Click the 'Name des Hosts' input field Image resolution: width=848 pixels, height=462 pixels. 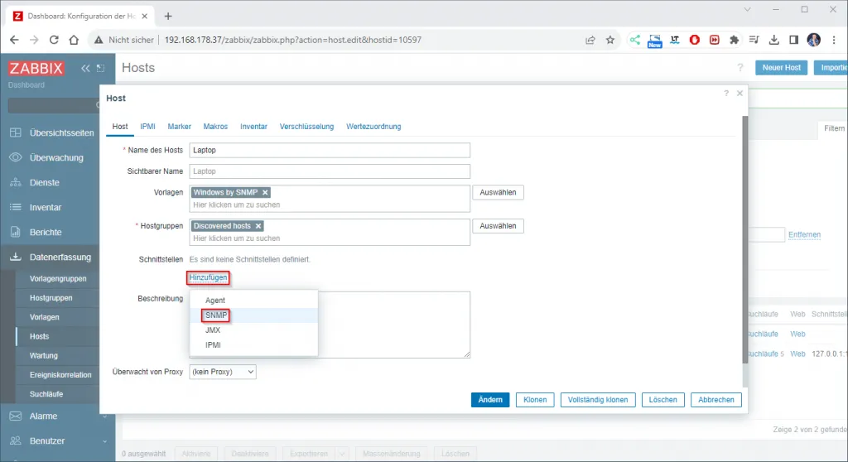pos(329,150)
